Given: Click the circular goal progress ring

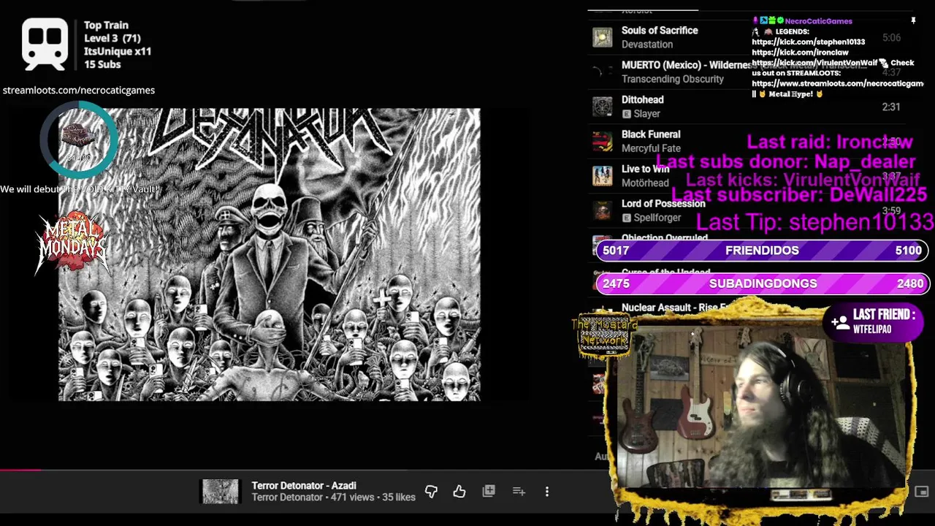Looking at the screenshot, I should pos(78,140).
